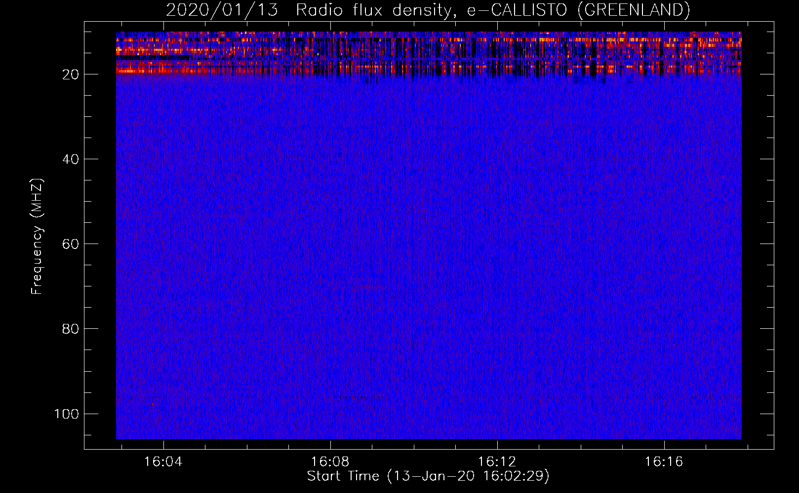Click the plot title 'Radio flux density, e-CALLISTO (GREENLAND)'
Screen dimensions: 799x493
[x=493, y=10]
